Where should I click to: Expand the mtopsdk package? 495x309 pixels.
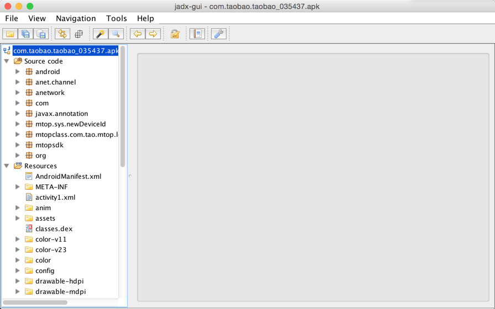tap(18, 145)
